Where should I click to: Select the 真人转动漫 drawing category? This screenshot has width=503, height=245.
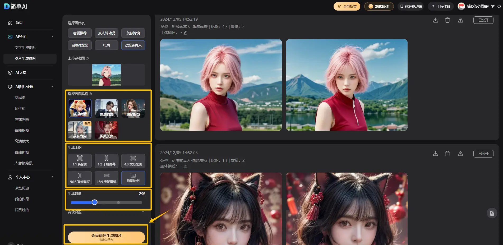pos(107,33)
